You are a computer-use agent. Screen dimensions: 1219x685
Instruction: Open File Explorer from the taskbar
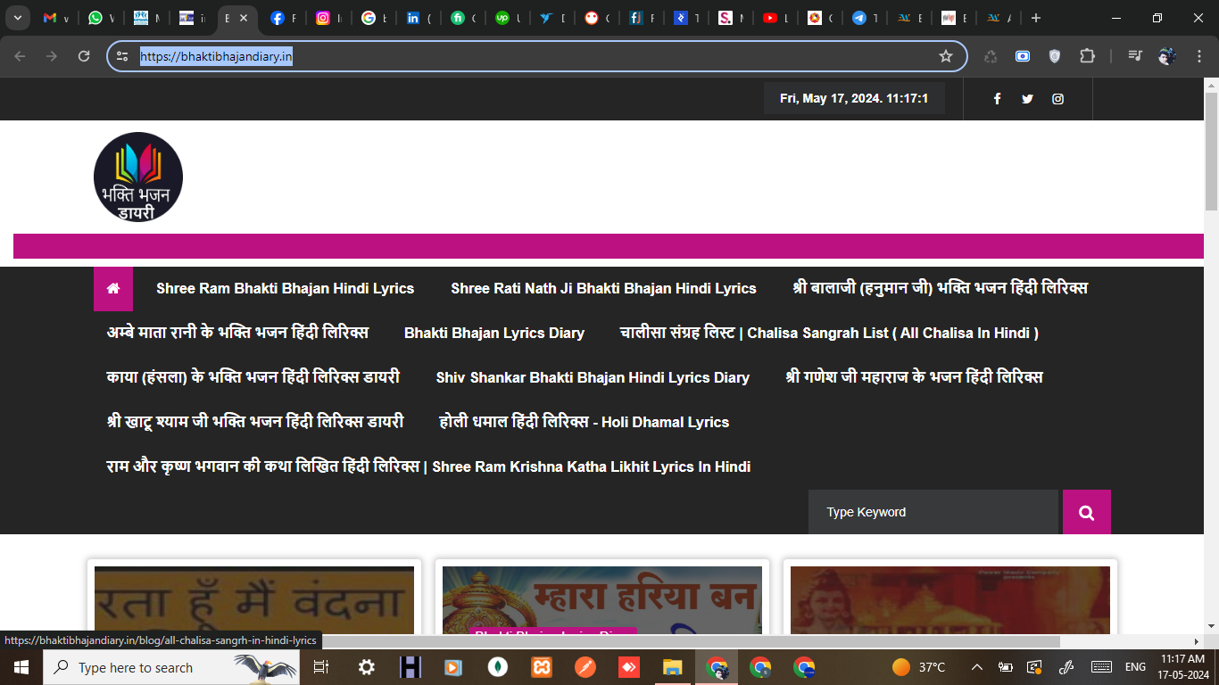pyautogui.click(x=672, y=667)
